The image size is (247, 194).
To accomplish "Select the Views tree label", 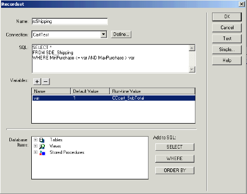I will 55,146.
